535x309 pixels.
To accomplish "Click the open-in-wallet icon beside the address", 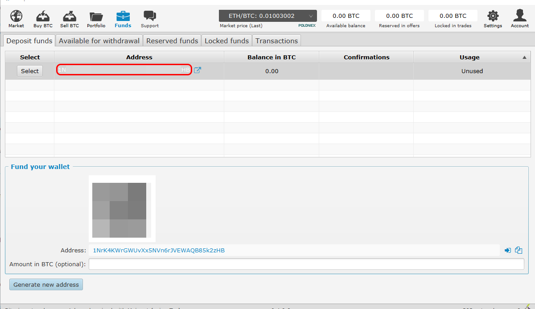I will tap(508, 251).
